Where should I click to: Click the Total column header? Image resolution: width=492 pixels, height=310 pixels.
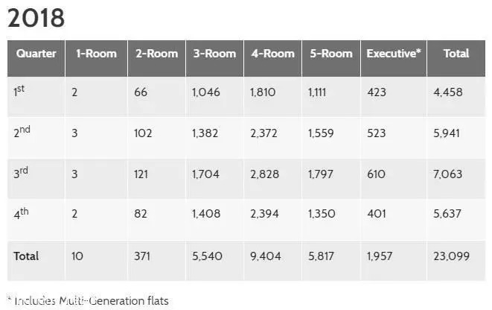click(x=456, y=54)
